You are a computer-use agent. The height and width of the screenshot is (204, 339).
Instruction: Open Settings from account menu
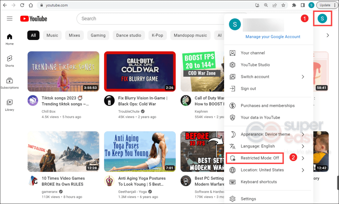tap(268, 199)
